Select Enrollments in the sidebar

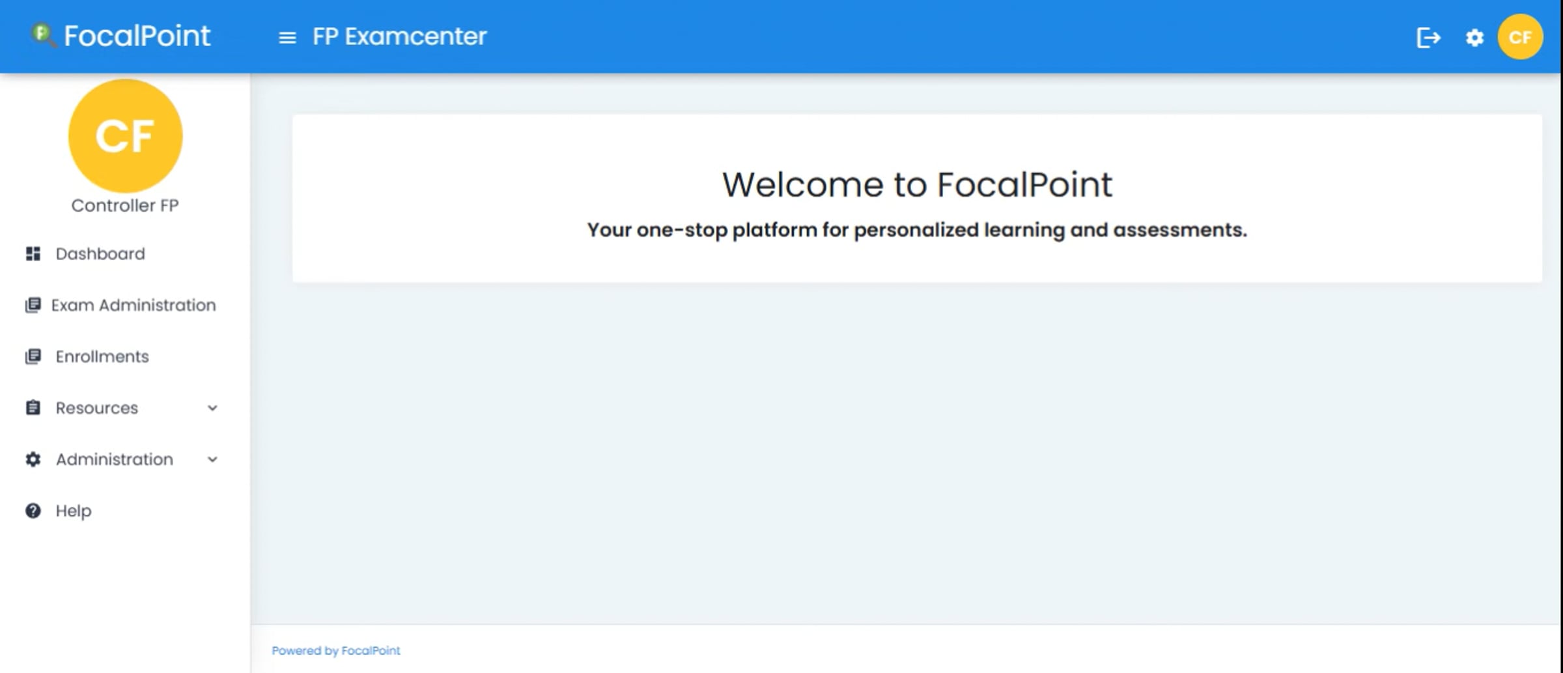pyautogui.click(x=102, y=356)
